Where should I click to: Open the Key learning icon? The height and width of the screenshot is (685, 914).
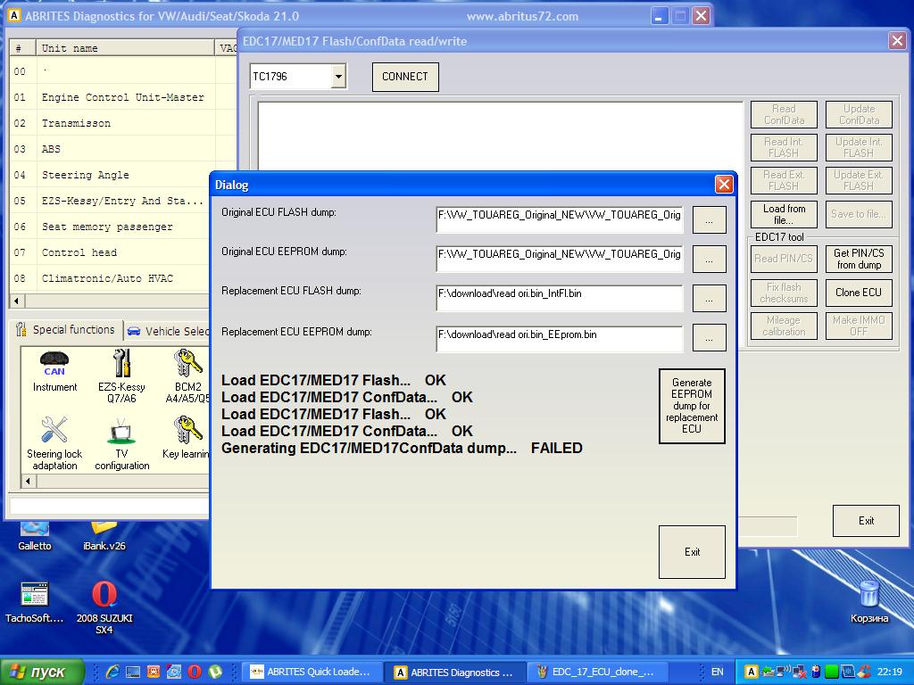(187, 437)
